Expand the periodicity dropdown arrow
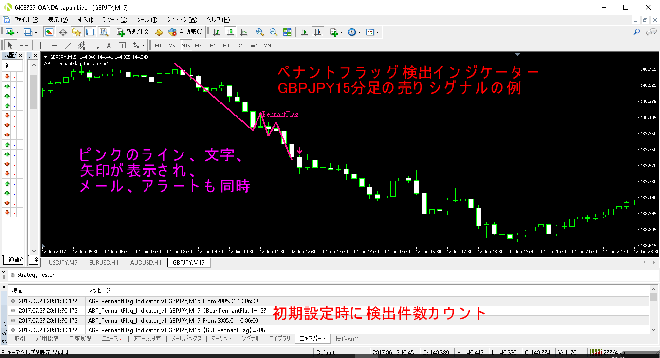Image resolution: width=660 pixels, height=358 pixels. click(360, 32)
